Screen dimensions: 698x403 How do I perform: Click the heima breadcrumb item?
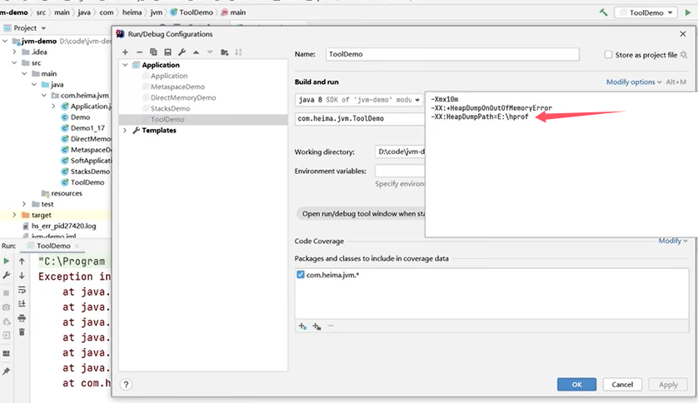(x=132, y=12)
